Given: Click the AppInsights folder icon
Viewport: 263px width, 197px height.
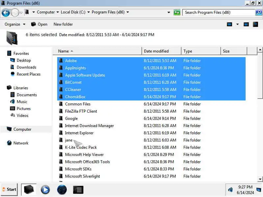Looking at the screenshot, I should [x=61, y=68].
